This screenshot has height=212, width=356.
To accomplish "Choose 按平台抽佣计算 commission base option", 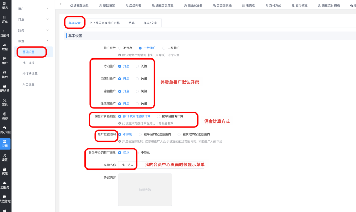I will pyautogui.click(x=159, y=116).
